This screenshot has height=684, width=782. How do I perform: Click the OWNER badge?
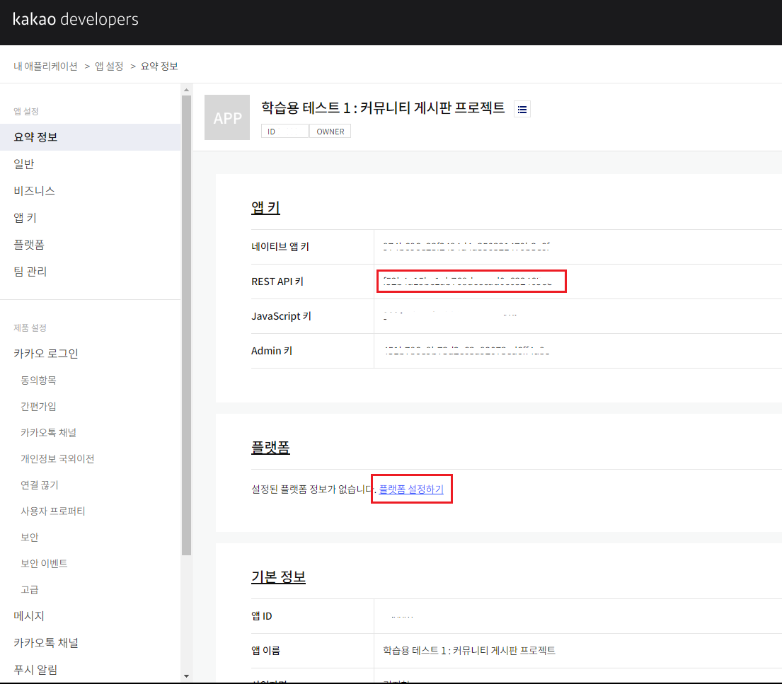point(330,131)
